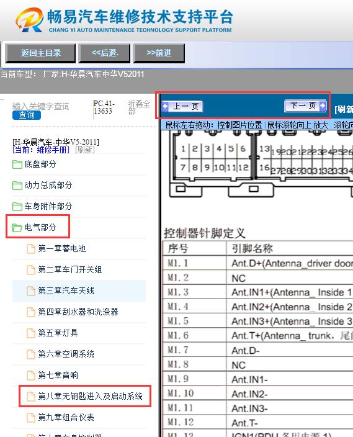The image size is (353, 437).
Task: Click the 车身附件部分 folder icon
Action: tap(17, 207)
